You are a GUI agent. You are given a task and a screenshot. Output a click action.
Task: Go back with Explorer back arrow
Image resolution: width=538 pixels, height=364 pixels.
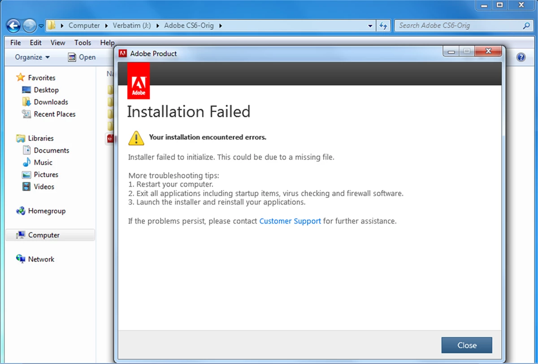pos(14,26)
